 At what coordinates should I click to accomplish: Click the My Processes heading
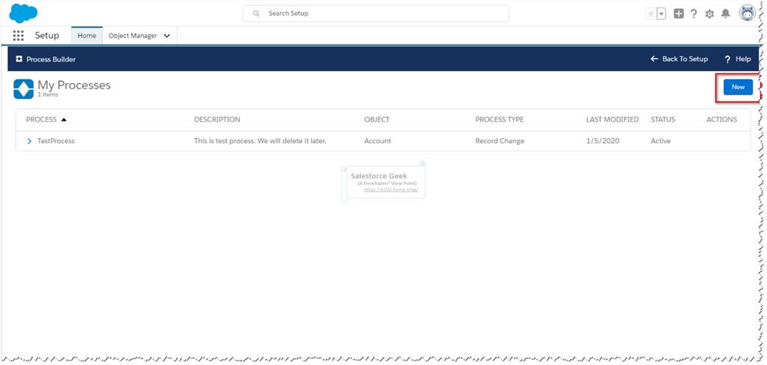click(74, 85)
